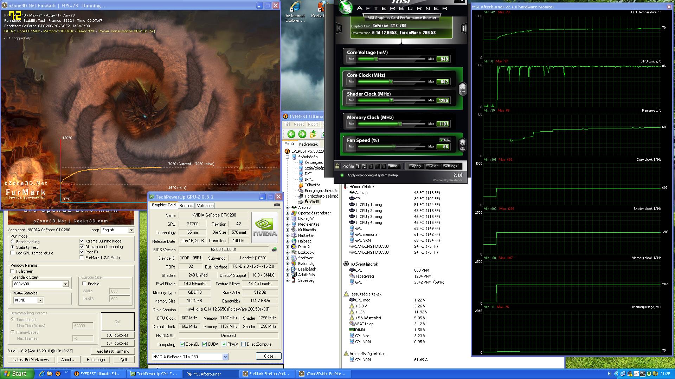Open Afterburner Settings
The image size is (675, 379).
tap(450, 166)
